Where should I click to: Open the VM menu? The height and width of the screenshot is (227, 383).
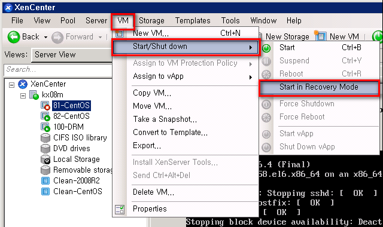(123, 21)
